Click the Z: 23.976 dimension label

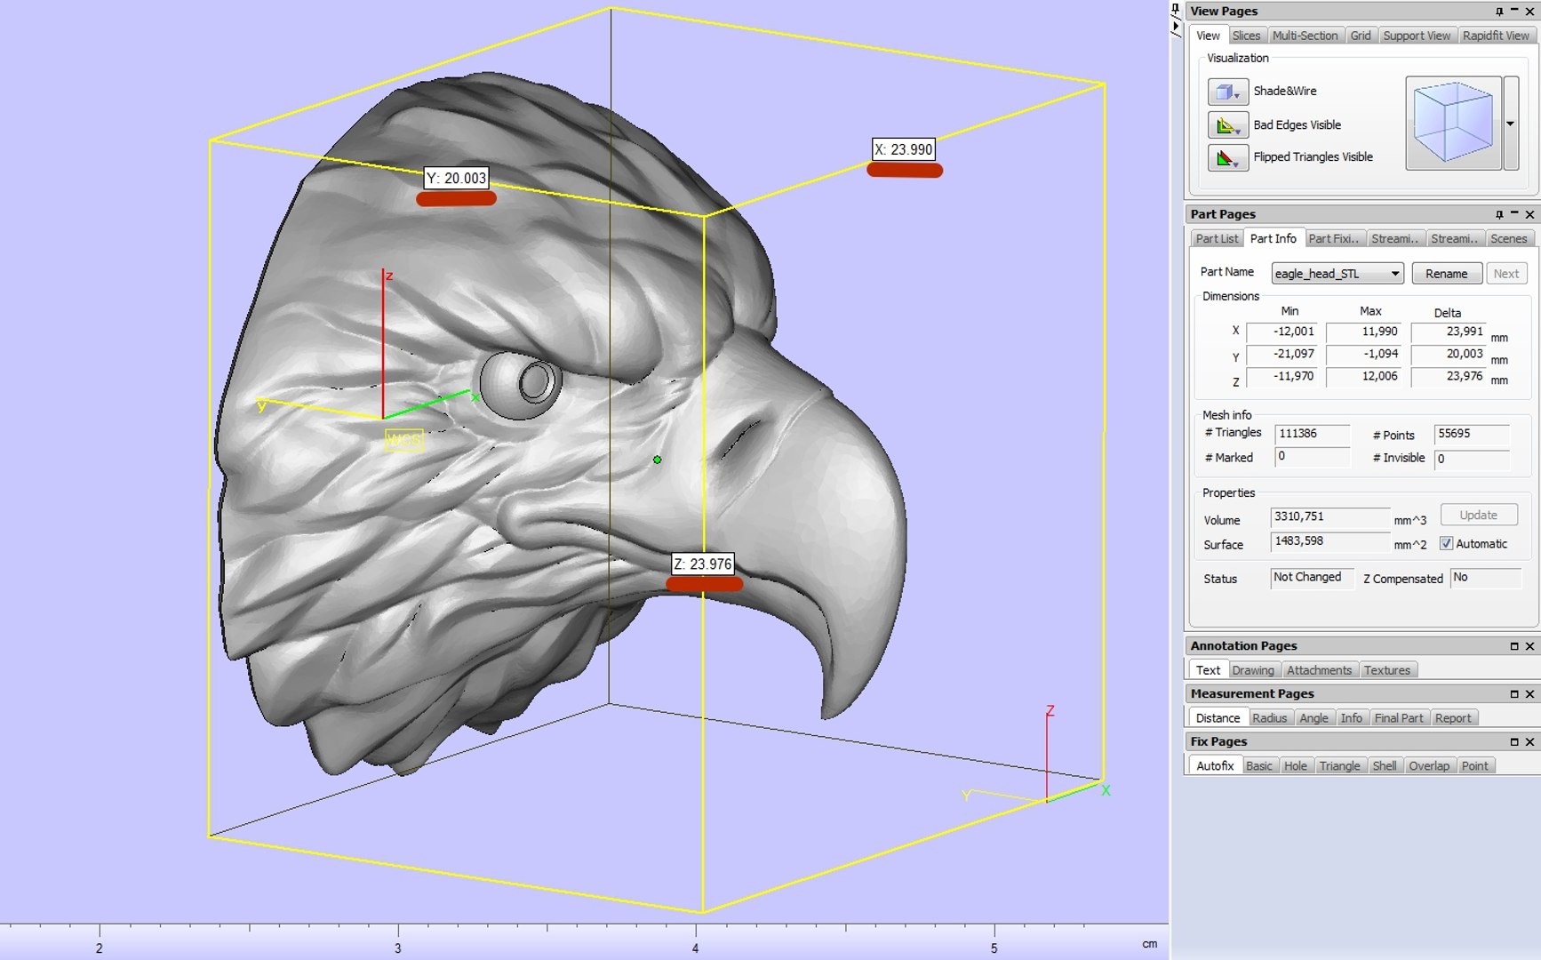coord(702,564)
